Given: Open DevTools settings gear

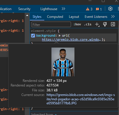Looking at the screenshot, I should tap(110, 9).
